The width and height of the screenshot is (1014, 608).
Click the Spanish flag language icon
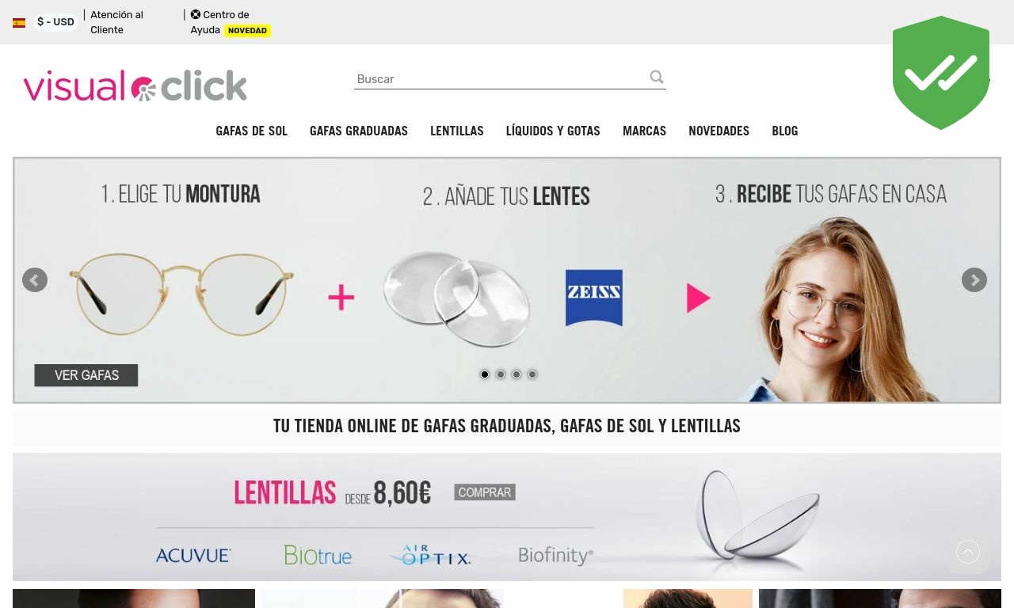19,23
